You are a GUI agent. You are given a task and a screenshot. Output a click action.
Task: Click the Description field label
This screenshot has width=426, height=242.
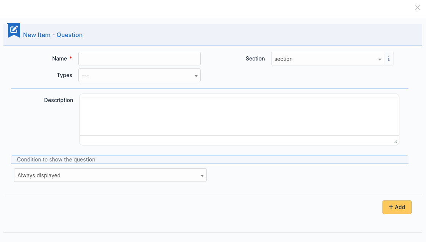pos(58,100)
